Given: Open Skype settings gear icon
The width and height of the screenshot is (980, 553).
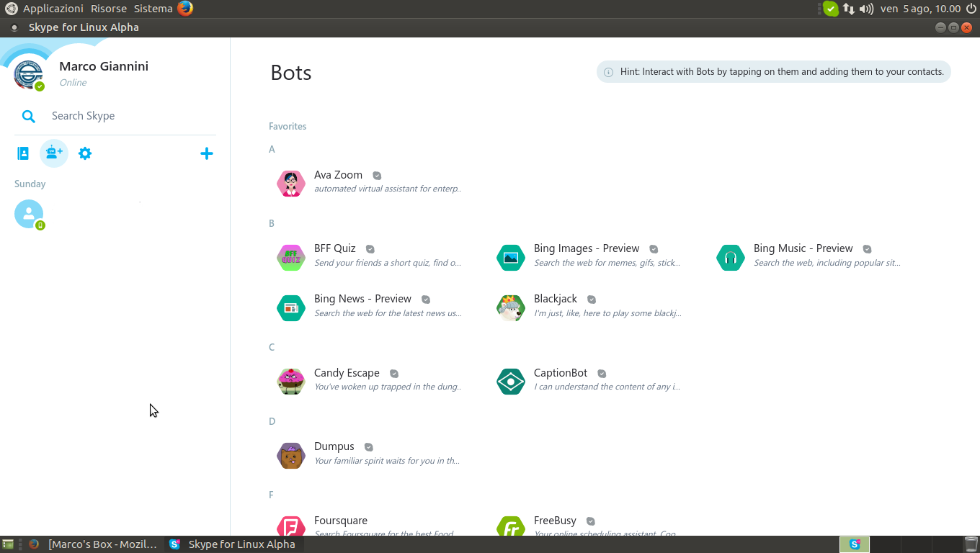Looking at the screenshot, I should 85,153.
